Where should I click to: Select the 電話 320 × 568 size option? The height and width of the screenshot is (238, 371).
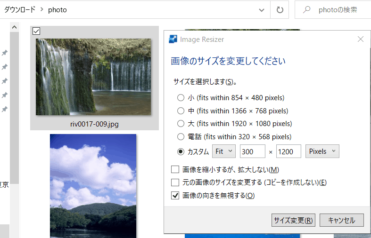[181, 137]
